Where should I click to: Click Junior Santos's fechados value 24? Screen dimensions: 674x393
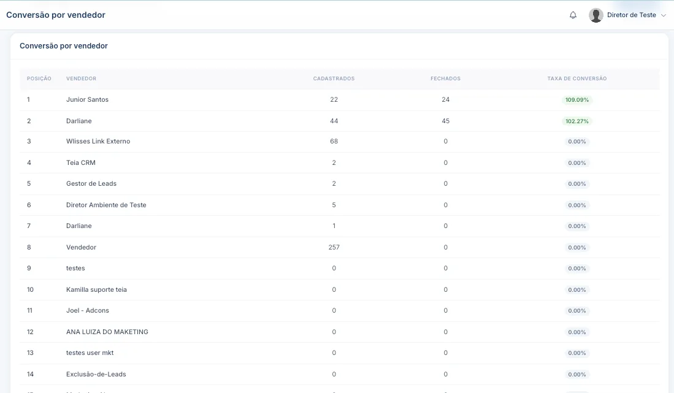click(x=445, y=100)
